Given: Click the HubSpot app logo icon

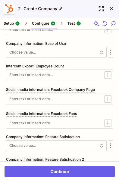Looking at the screenshot, I should pyautogui.click(x=9, y=9).
